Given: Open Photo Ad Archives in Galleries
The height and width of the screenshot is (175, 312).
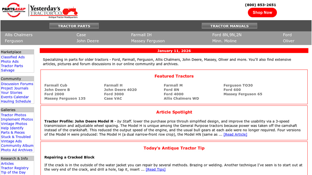Looking at the screenshot, I should (17, 150).
